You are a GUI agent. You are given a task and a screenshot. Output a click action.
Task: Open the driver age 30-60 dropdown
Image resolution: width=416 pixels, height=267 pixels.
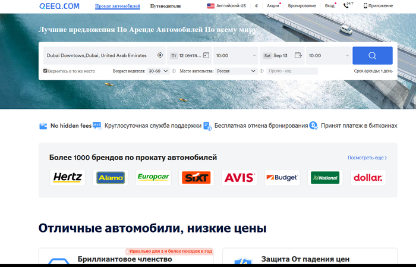(157, 71)
